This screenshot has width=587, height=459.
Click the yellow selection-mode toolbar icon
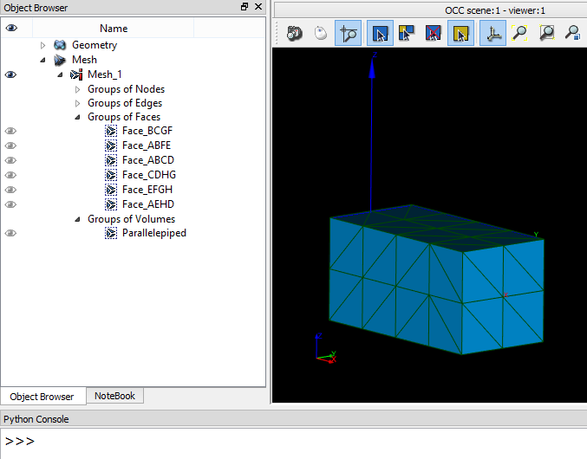click(460, 34)
